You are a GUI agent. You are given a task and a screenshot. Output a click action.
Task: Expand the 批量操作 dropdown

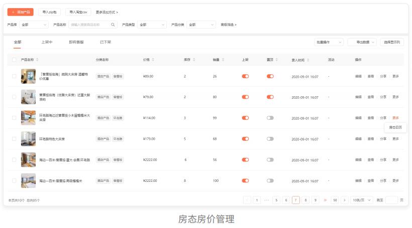329,43
